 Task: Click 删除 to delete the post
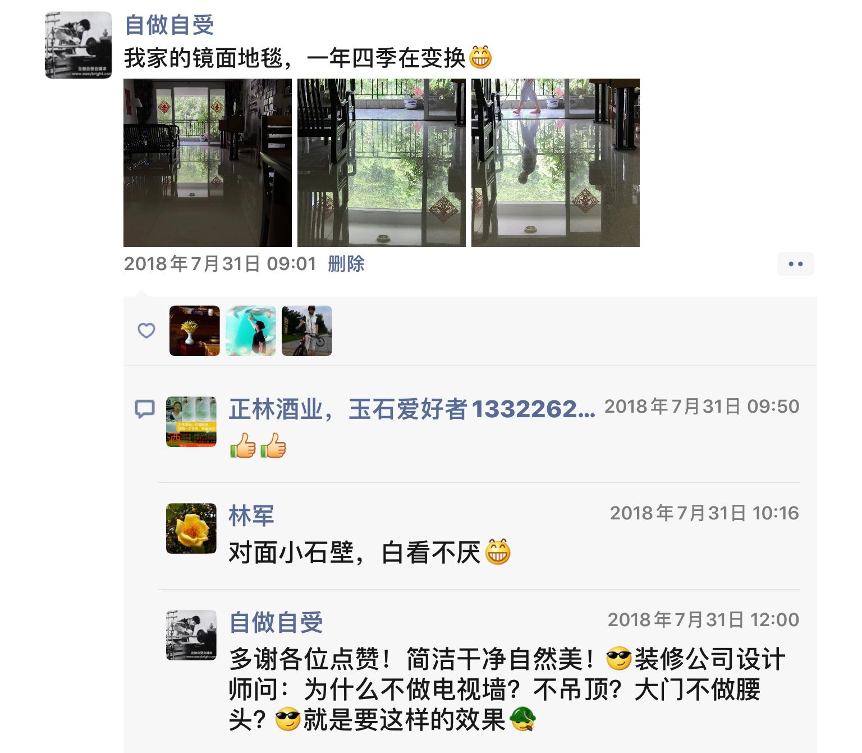point(346,264)
